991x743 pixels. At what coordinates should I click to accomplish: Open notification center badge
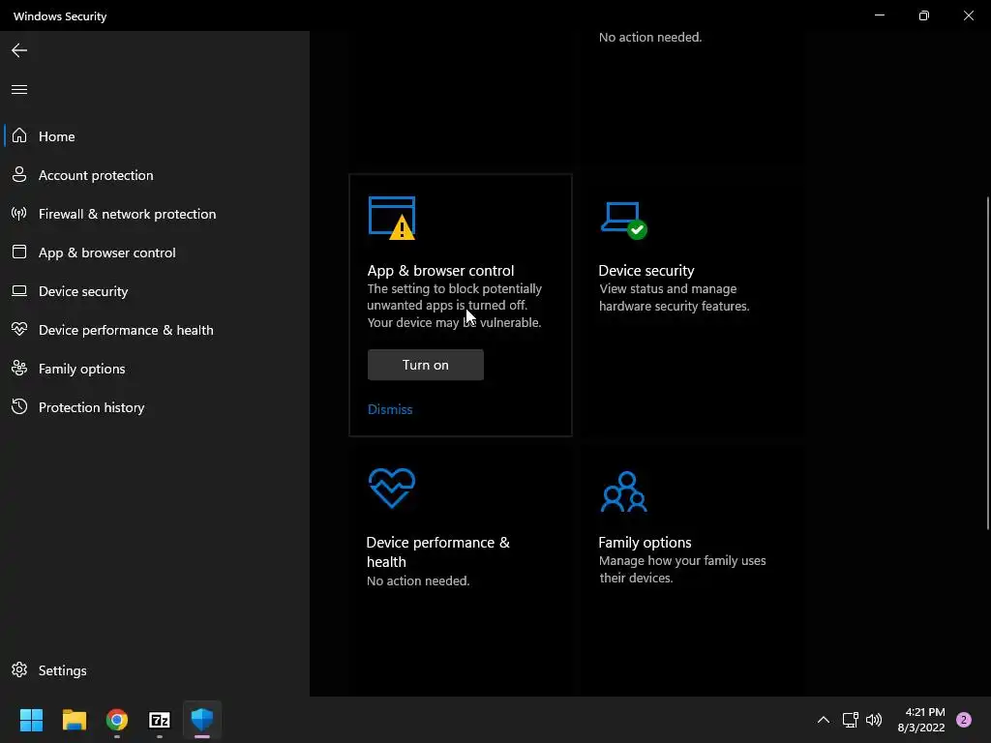pyautogui.click(x=963, y=720)
